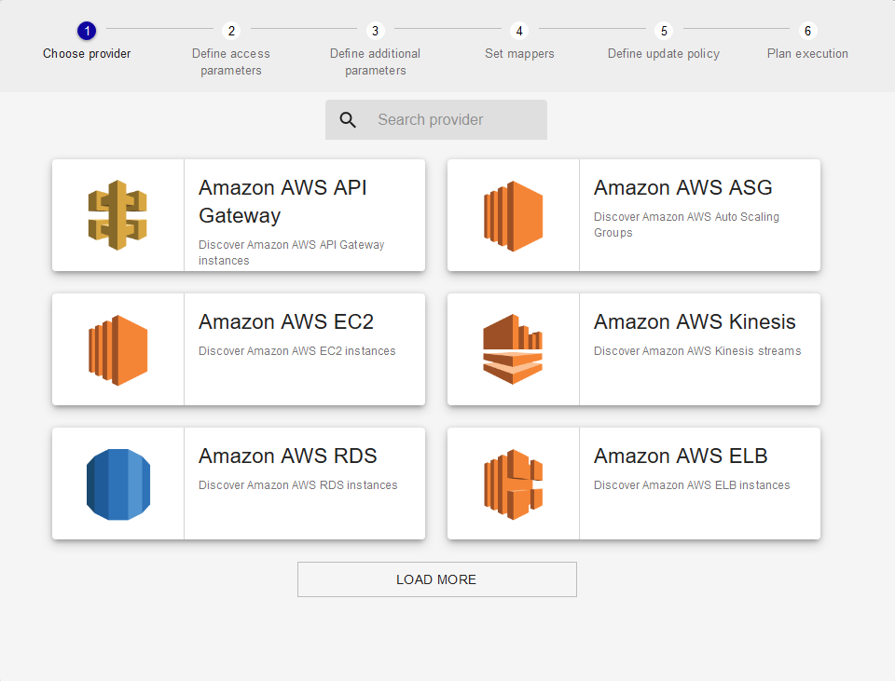The image size is (895, 681).
Task: Open the Choose provider step label
Action: tap(87, 54)
